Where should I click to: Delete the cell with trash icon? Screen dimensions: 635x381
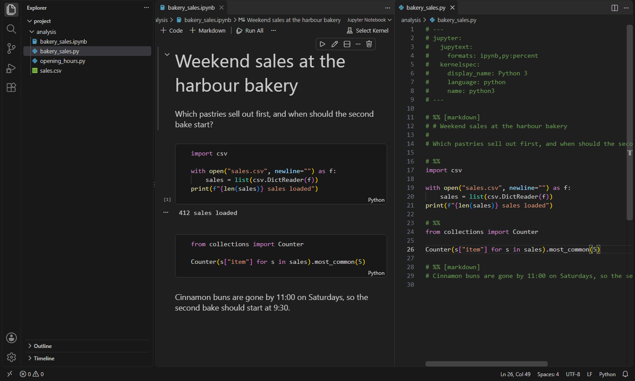pos(369,44)
